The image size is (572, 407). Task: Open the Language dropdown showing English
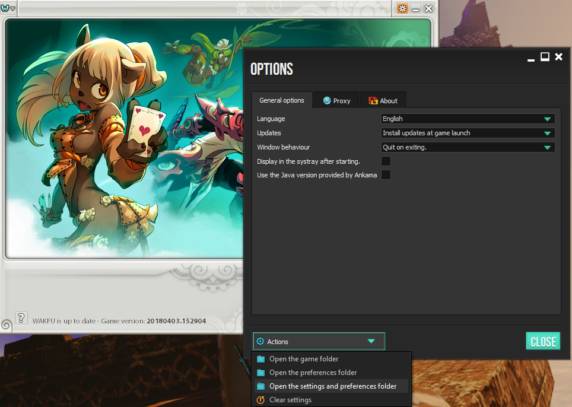tap(468, 119)
